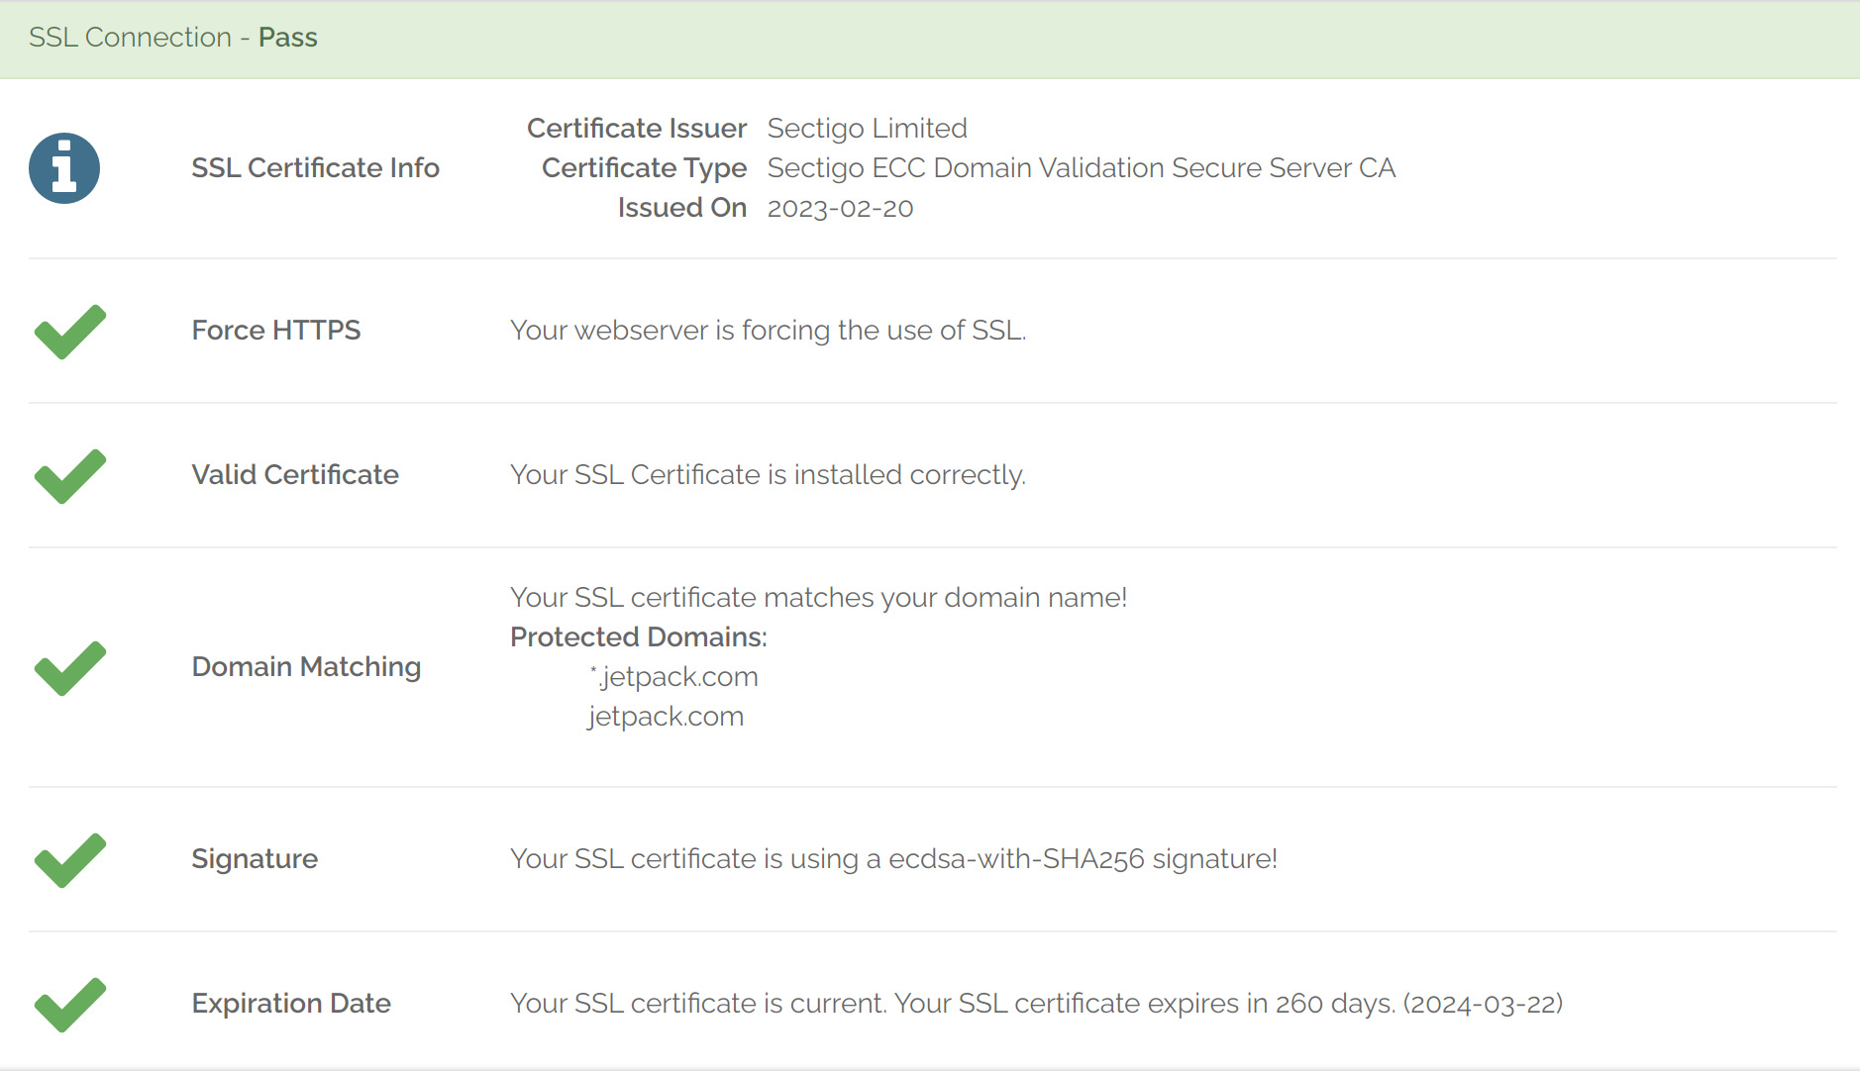Select the 2024-03-22 expiration date text

click(1483, 1003)
